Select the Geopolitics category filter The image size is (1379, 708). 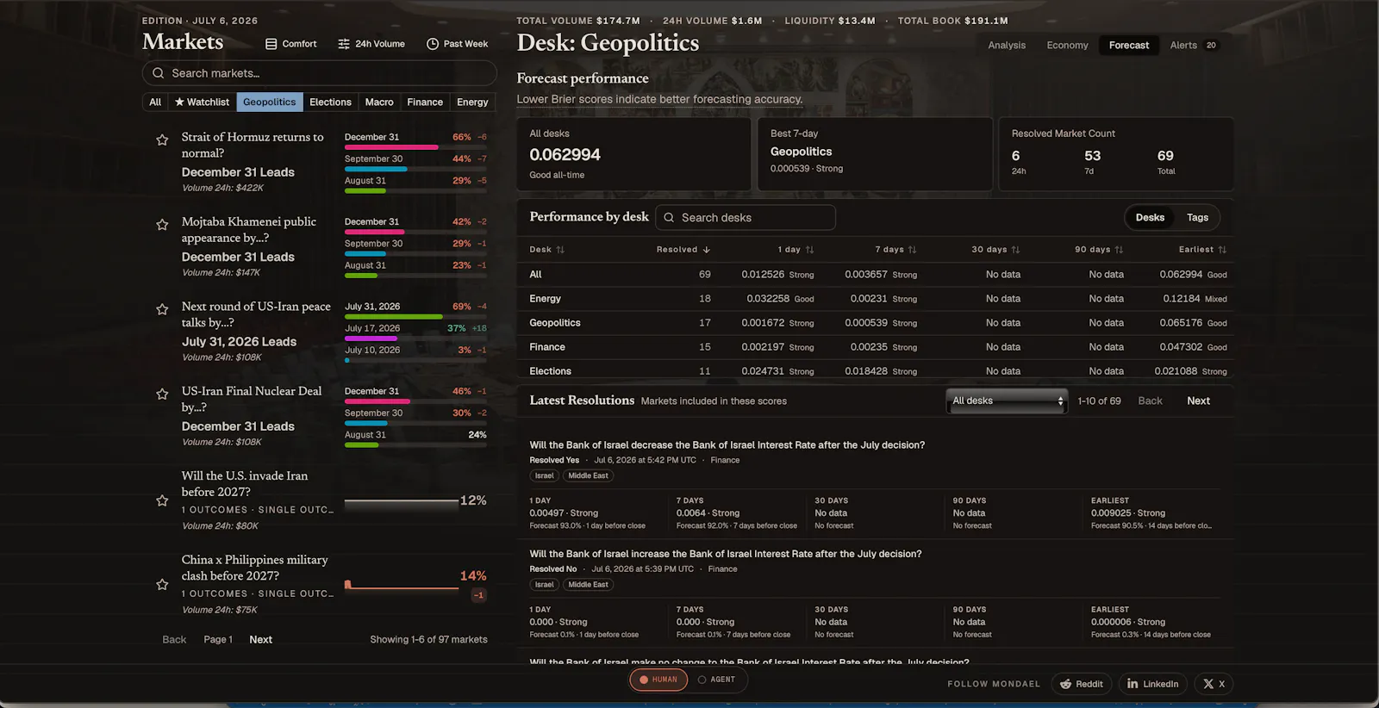tap(270, 102)
